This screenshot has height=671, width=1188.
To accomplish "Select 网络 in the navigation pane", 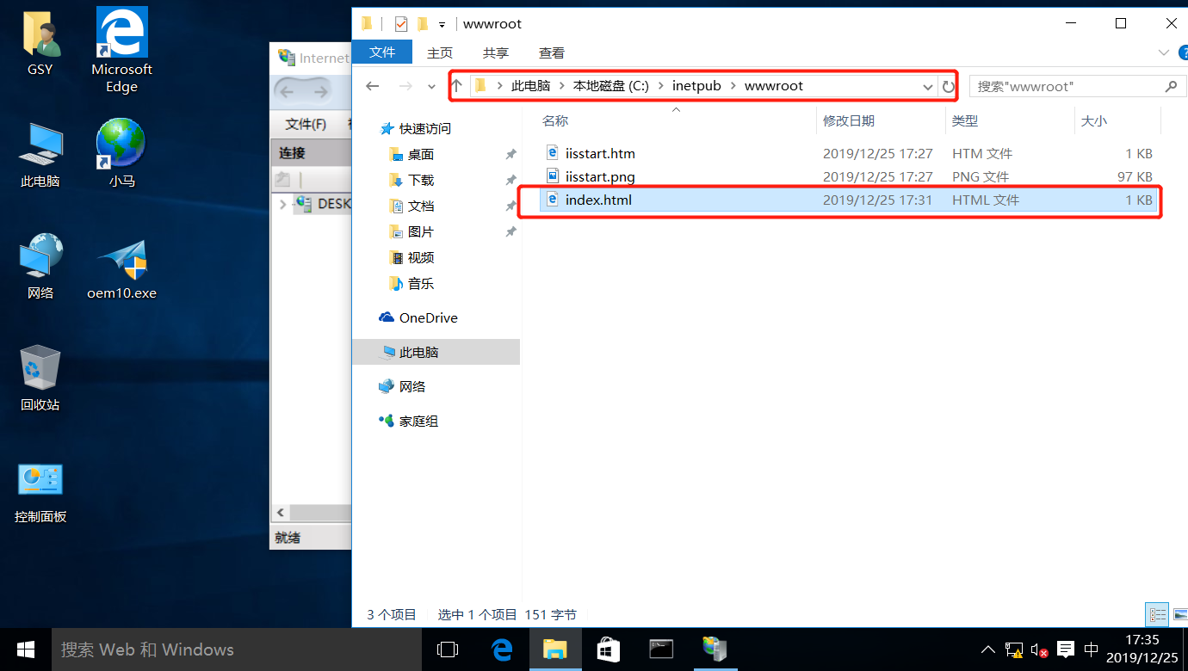I will [412, 386].
